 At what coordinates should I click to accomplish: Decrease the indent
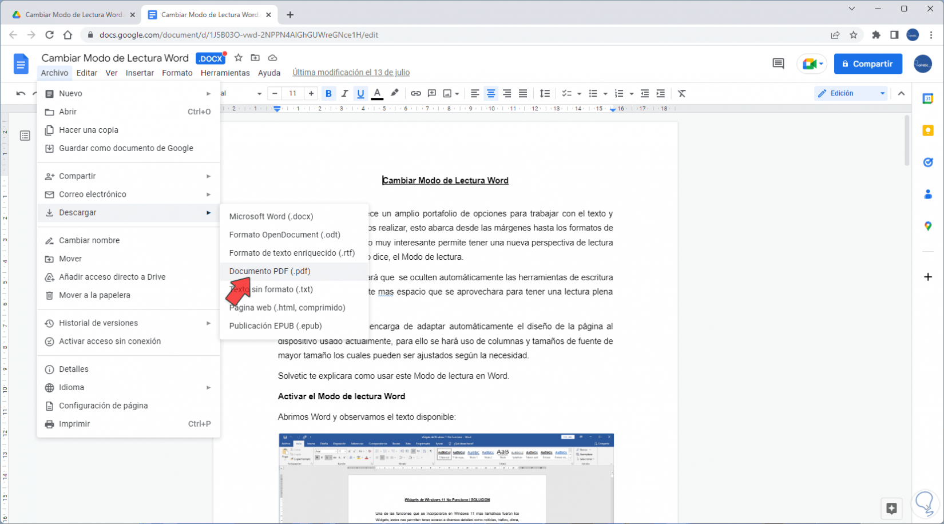[645, 93]
